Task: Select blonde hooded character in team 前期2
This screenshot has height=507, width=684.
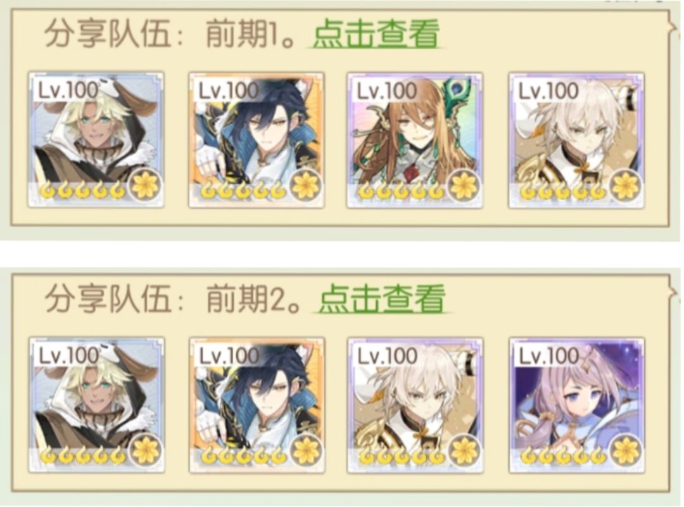Action: pos(96,404)
